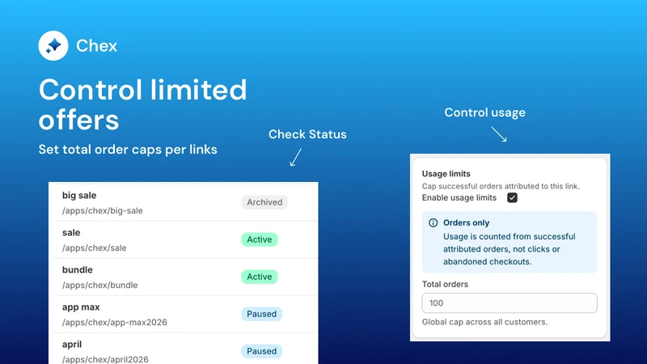Click the /apps/chex/bundle path
This screenshot has height=364, width=647.
pos(99,285)
